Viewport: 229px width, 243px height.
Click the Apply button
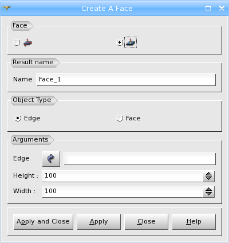pos(99,222)
